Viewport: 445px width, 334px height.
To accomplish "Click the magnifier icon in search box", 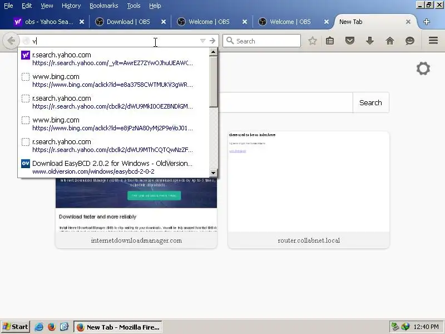I will pos(230,41).
